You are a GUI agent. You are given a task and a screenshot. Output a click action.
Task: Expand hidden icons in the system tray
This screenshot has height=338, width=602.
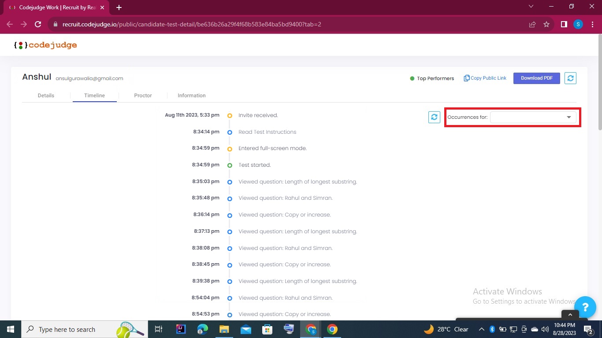tap(481, 329)
